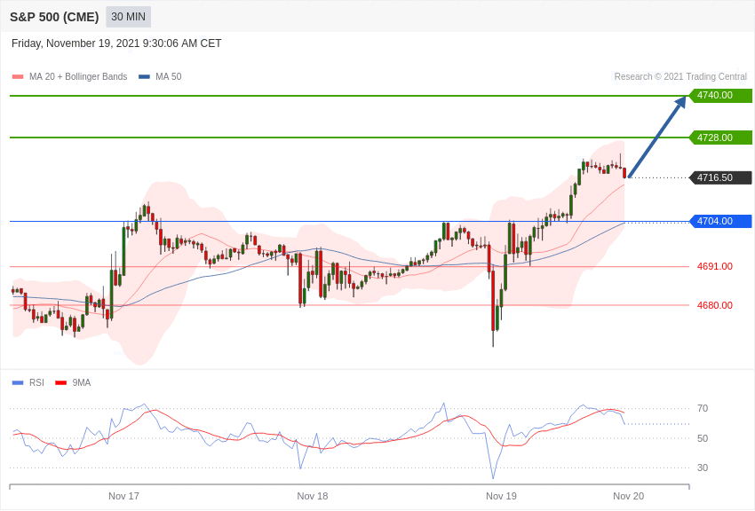Image resolution: width=755 pixels, height=511 pixels.
Task: Toggle the MA 50 legend label
Action: tap(169, 77)
